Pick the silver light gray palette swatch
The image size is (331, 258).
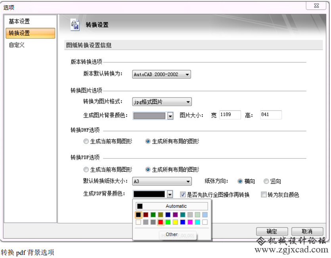[x=190, y=215]
